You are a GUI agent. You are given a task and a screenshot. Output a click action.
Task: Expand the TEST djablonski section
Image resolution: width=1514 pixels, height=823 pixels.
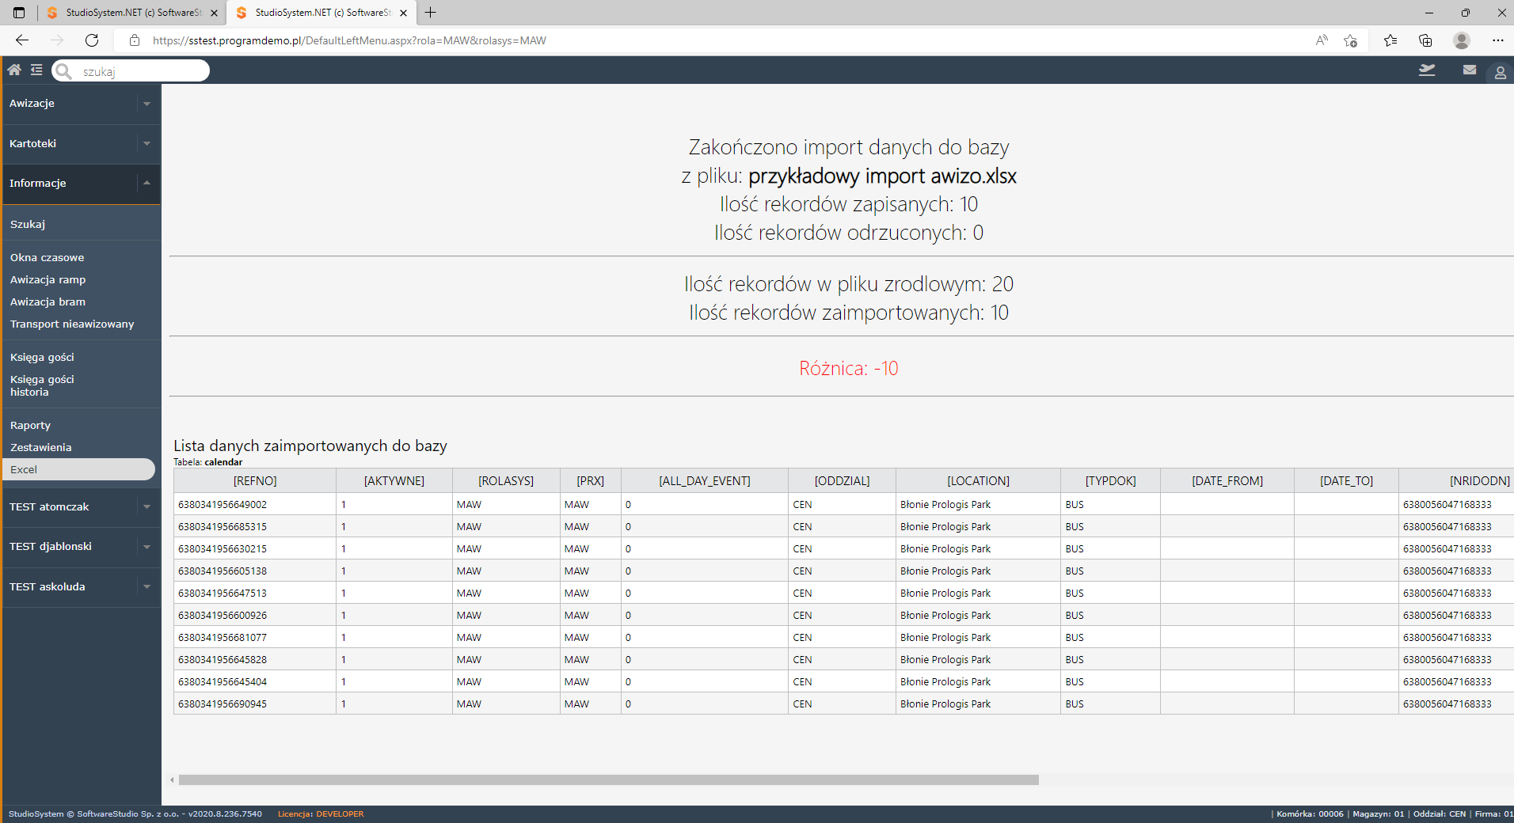[x=146, y=547]
